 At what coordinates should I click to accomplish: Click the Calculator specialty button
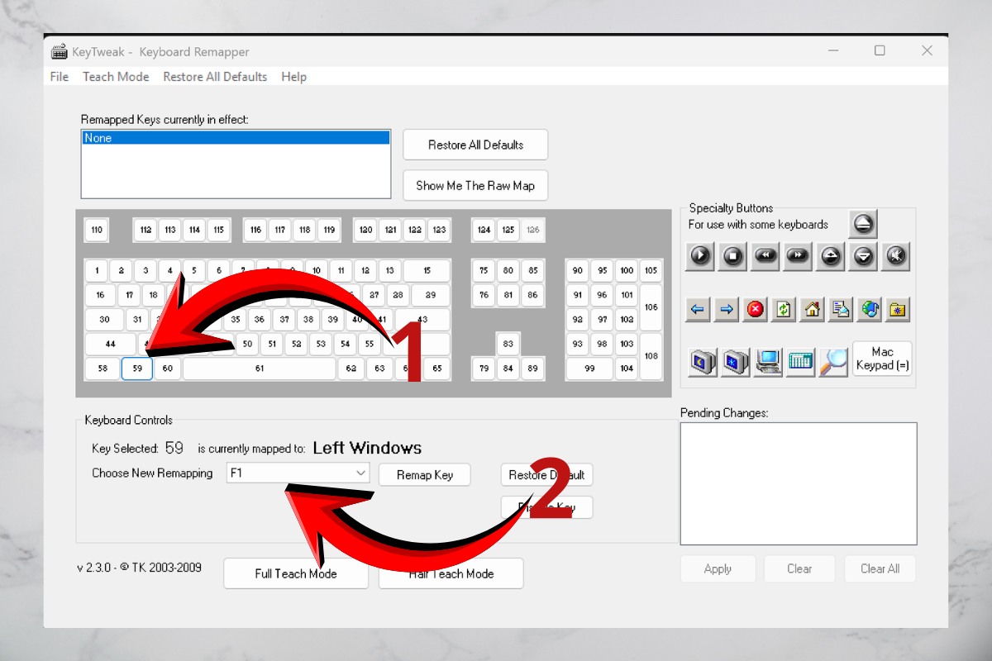[x=801, y=362]
